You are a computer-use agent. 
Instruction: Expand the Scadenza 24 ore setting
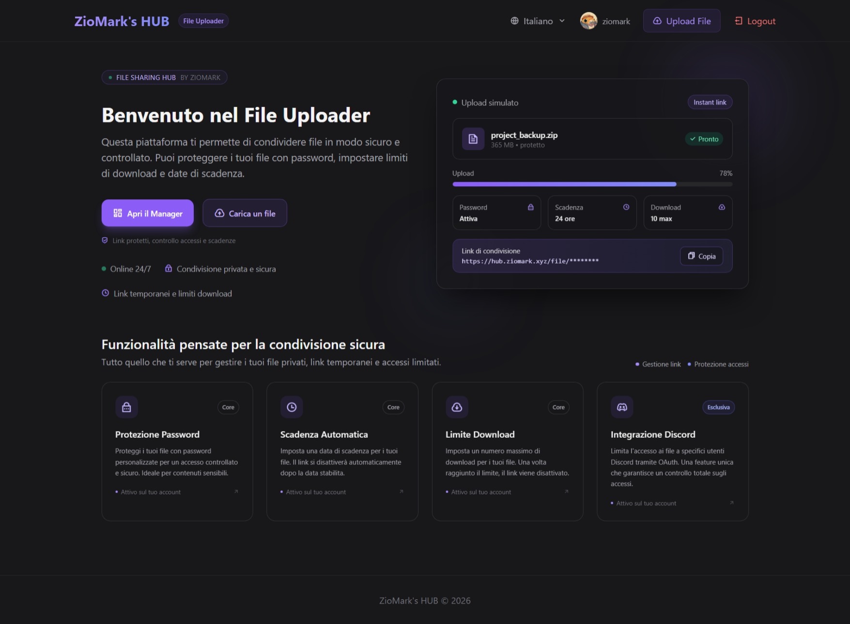tap(591, 213)
